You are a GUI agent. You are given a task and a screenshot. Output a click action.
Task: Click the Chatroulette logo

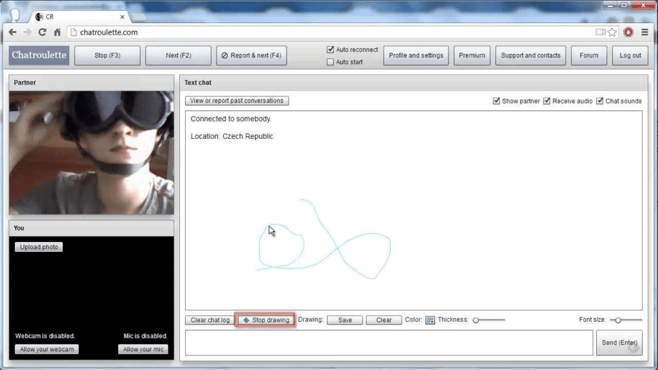(38, 55)
